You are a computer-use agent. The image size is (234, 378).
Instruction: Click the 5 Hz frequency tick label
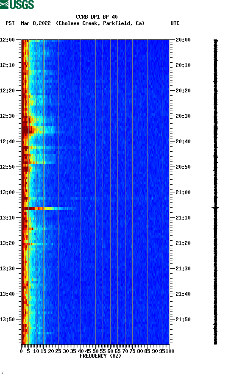pyautogui.click(x=28, y=351)
